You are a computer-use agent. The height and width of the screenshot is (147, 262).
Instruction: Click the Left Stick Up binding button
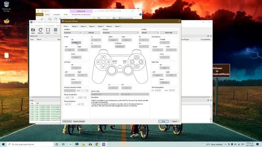pos(76,68)
